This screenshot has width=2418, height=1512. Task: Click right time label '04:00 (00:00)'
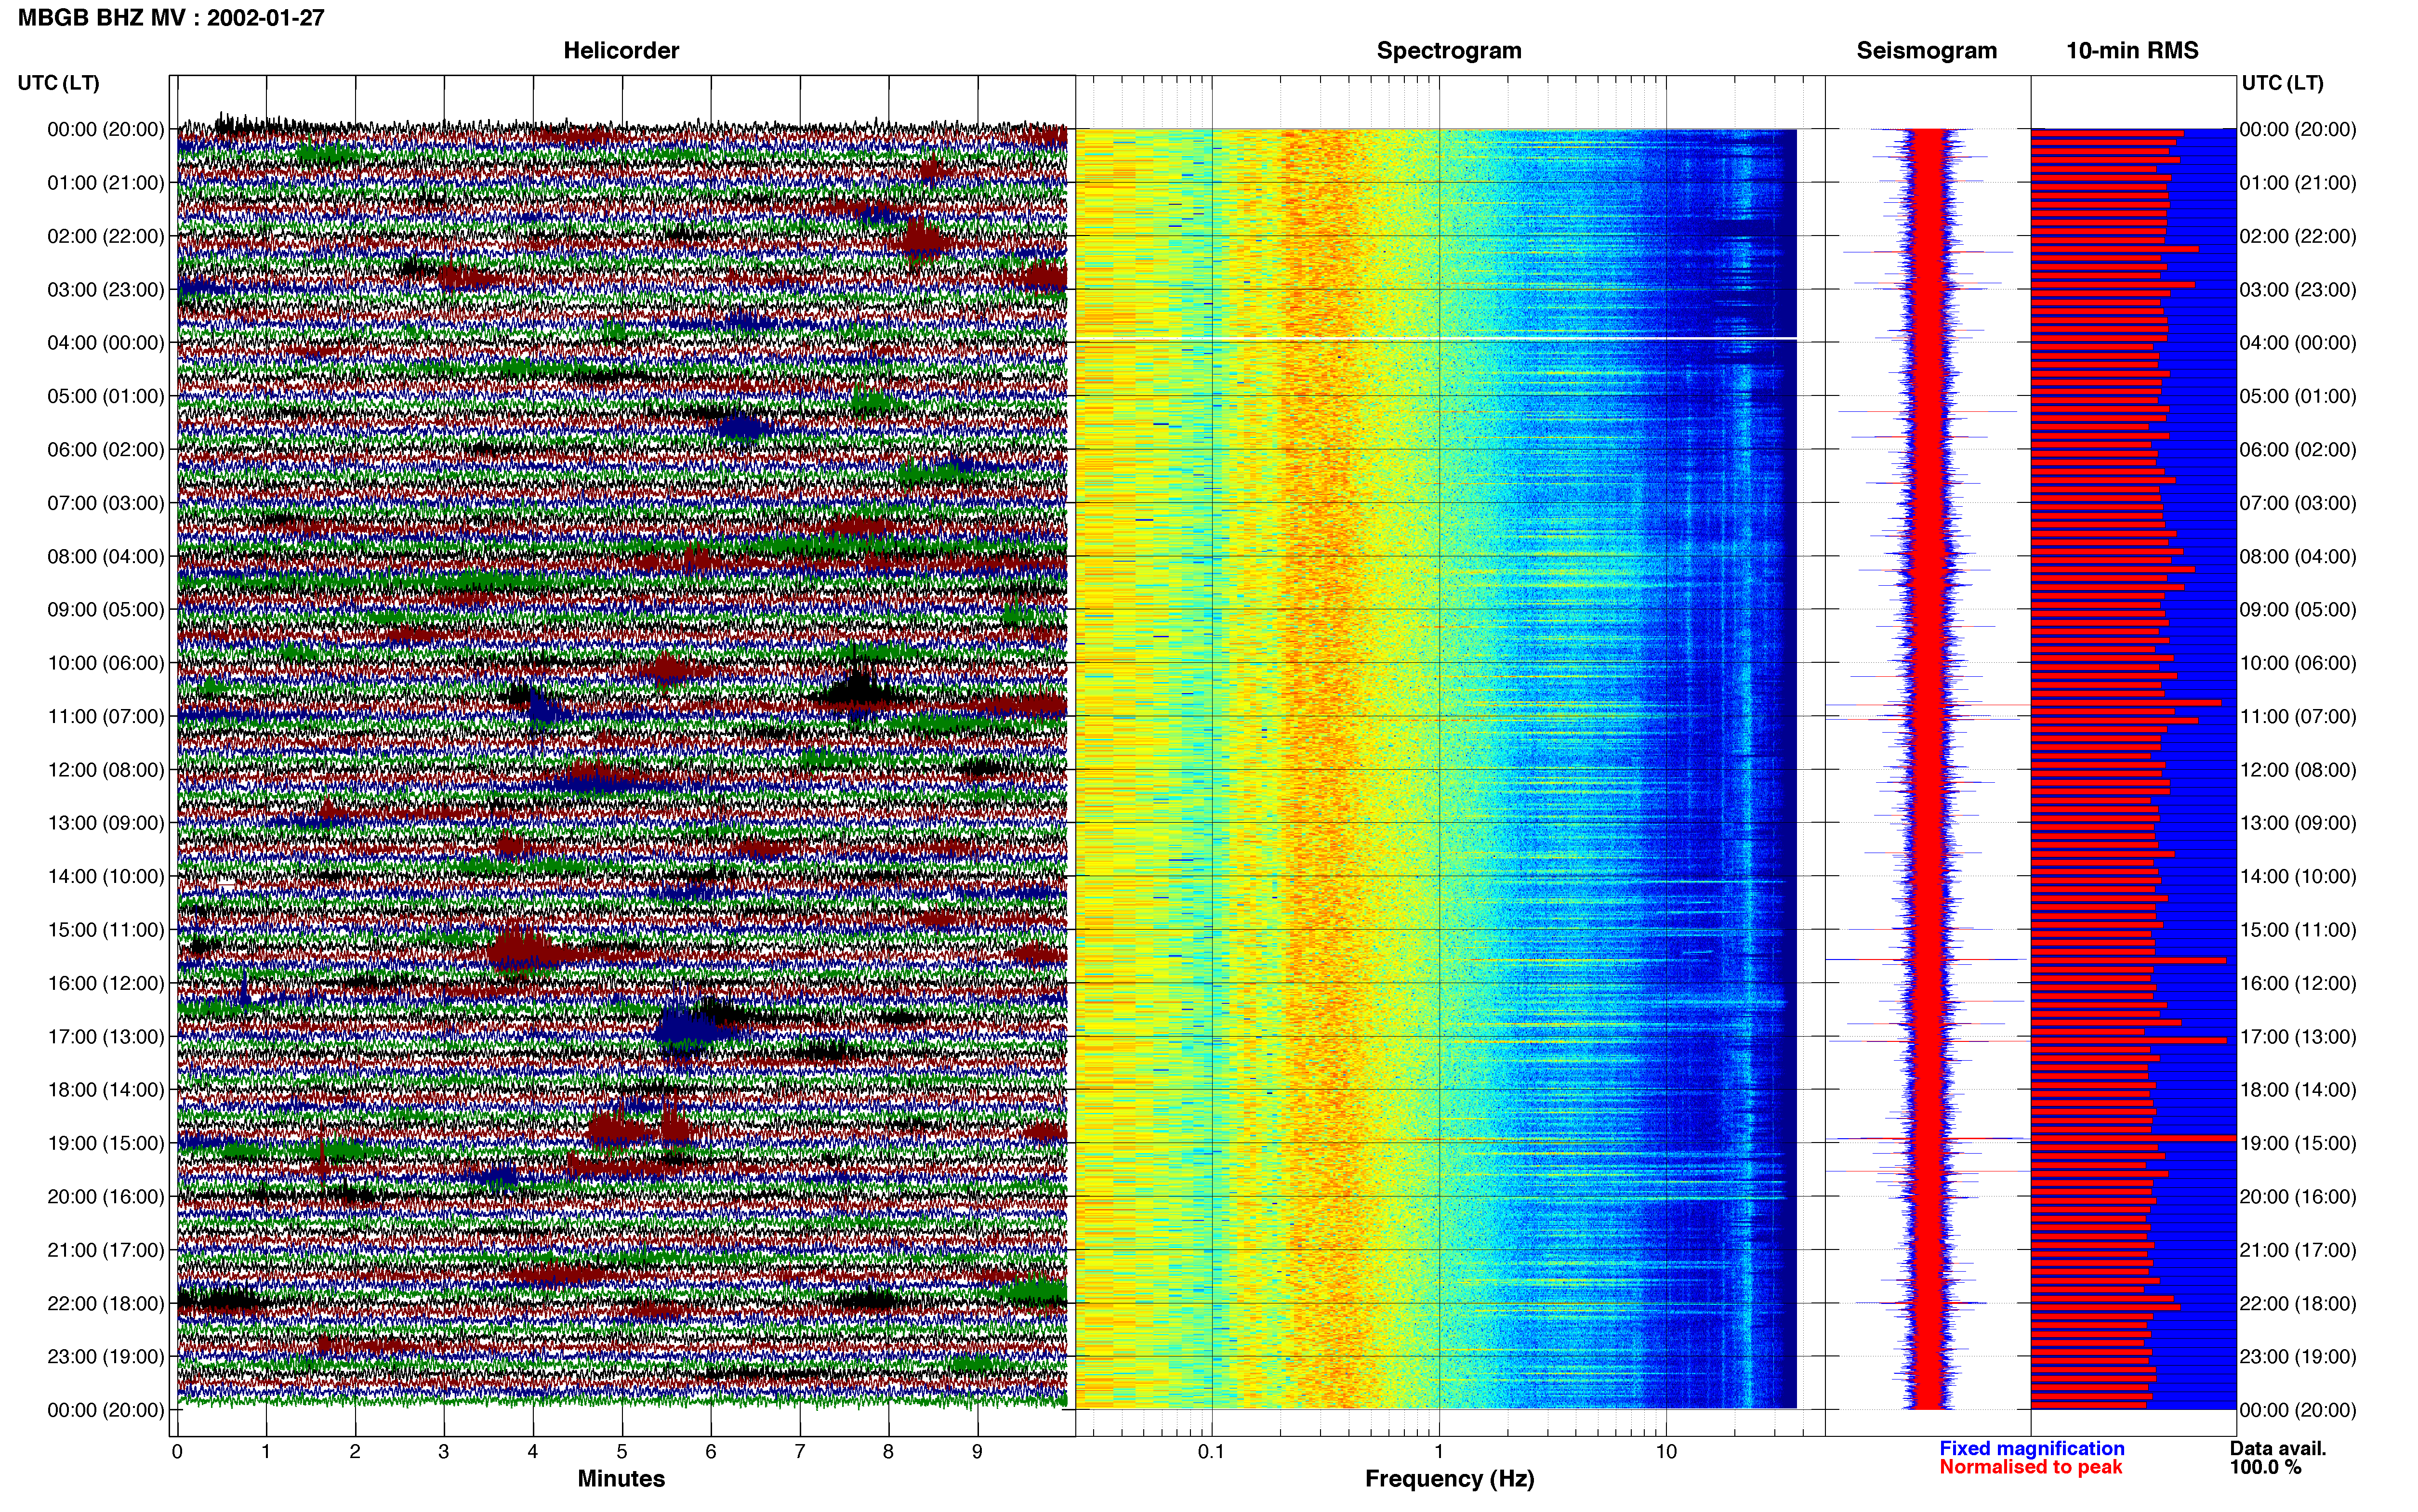[x=2298, y=342]
